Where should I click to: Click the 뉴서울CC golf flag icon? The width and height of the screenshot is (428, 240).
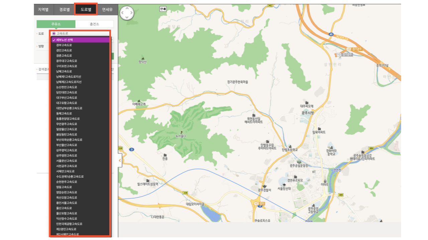pyautogui.click(x=182, y=132)
